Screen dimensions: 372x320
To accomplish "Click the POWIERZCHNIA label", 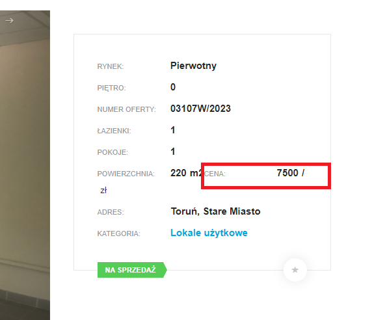I will (x=126, y=174).
